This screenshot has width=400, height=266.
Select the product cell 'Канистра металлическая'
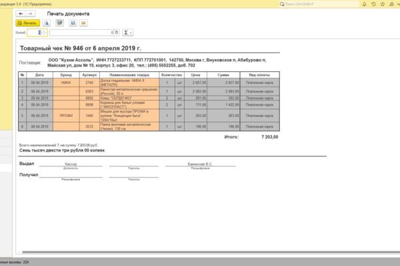129,91
